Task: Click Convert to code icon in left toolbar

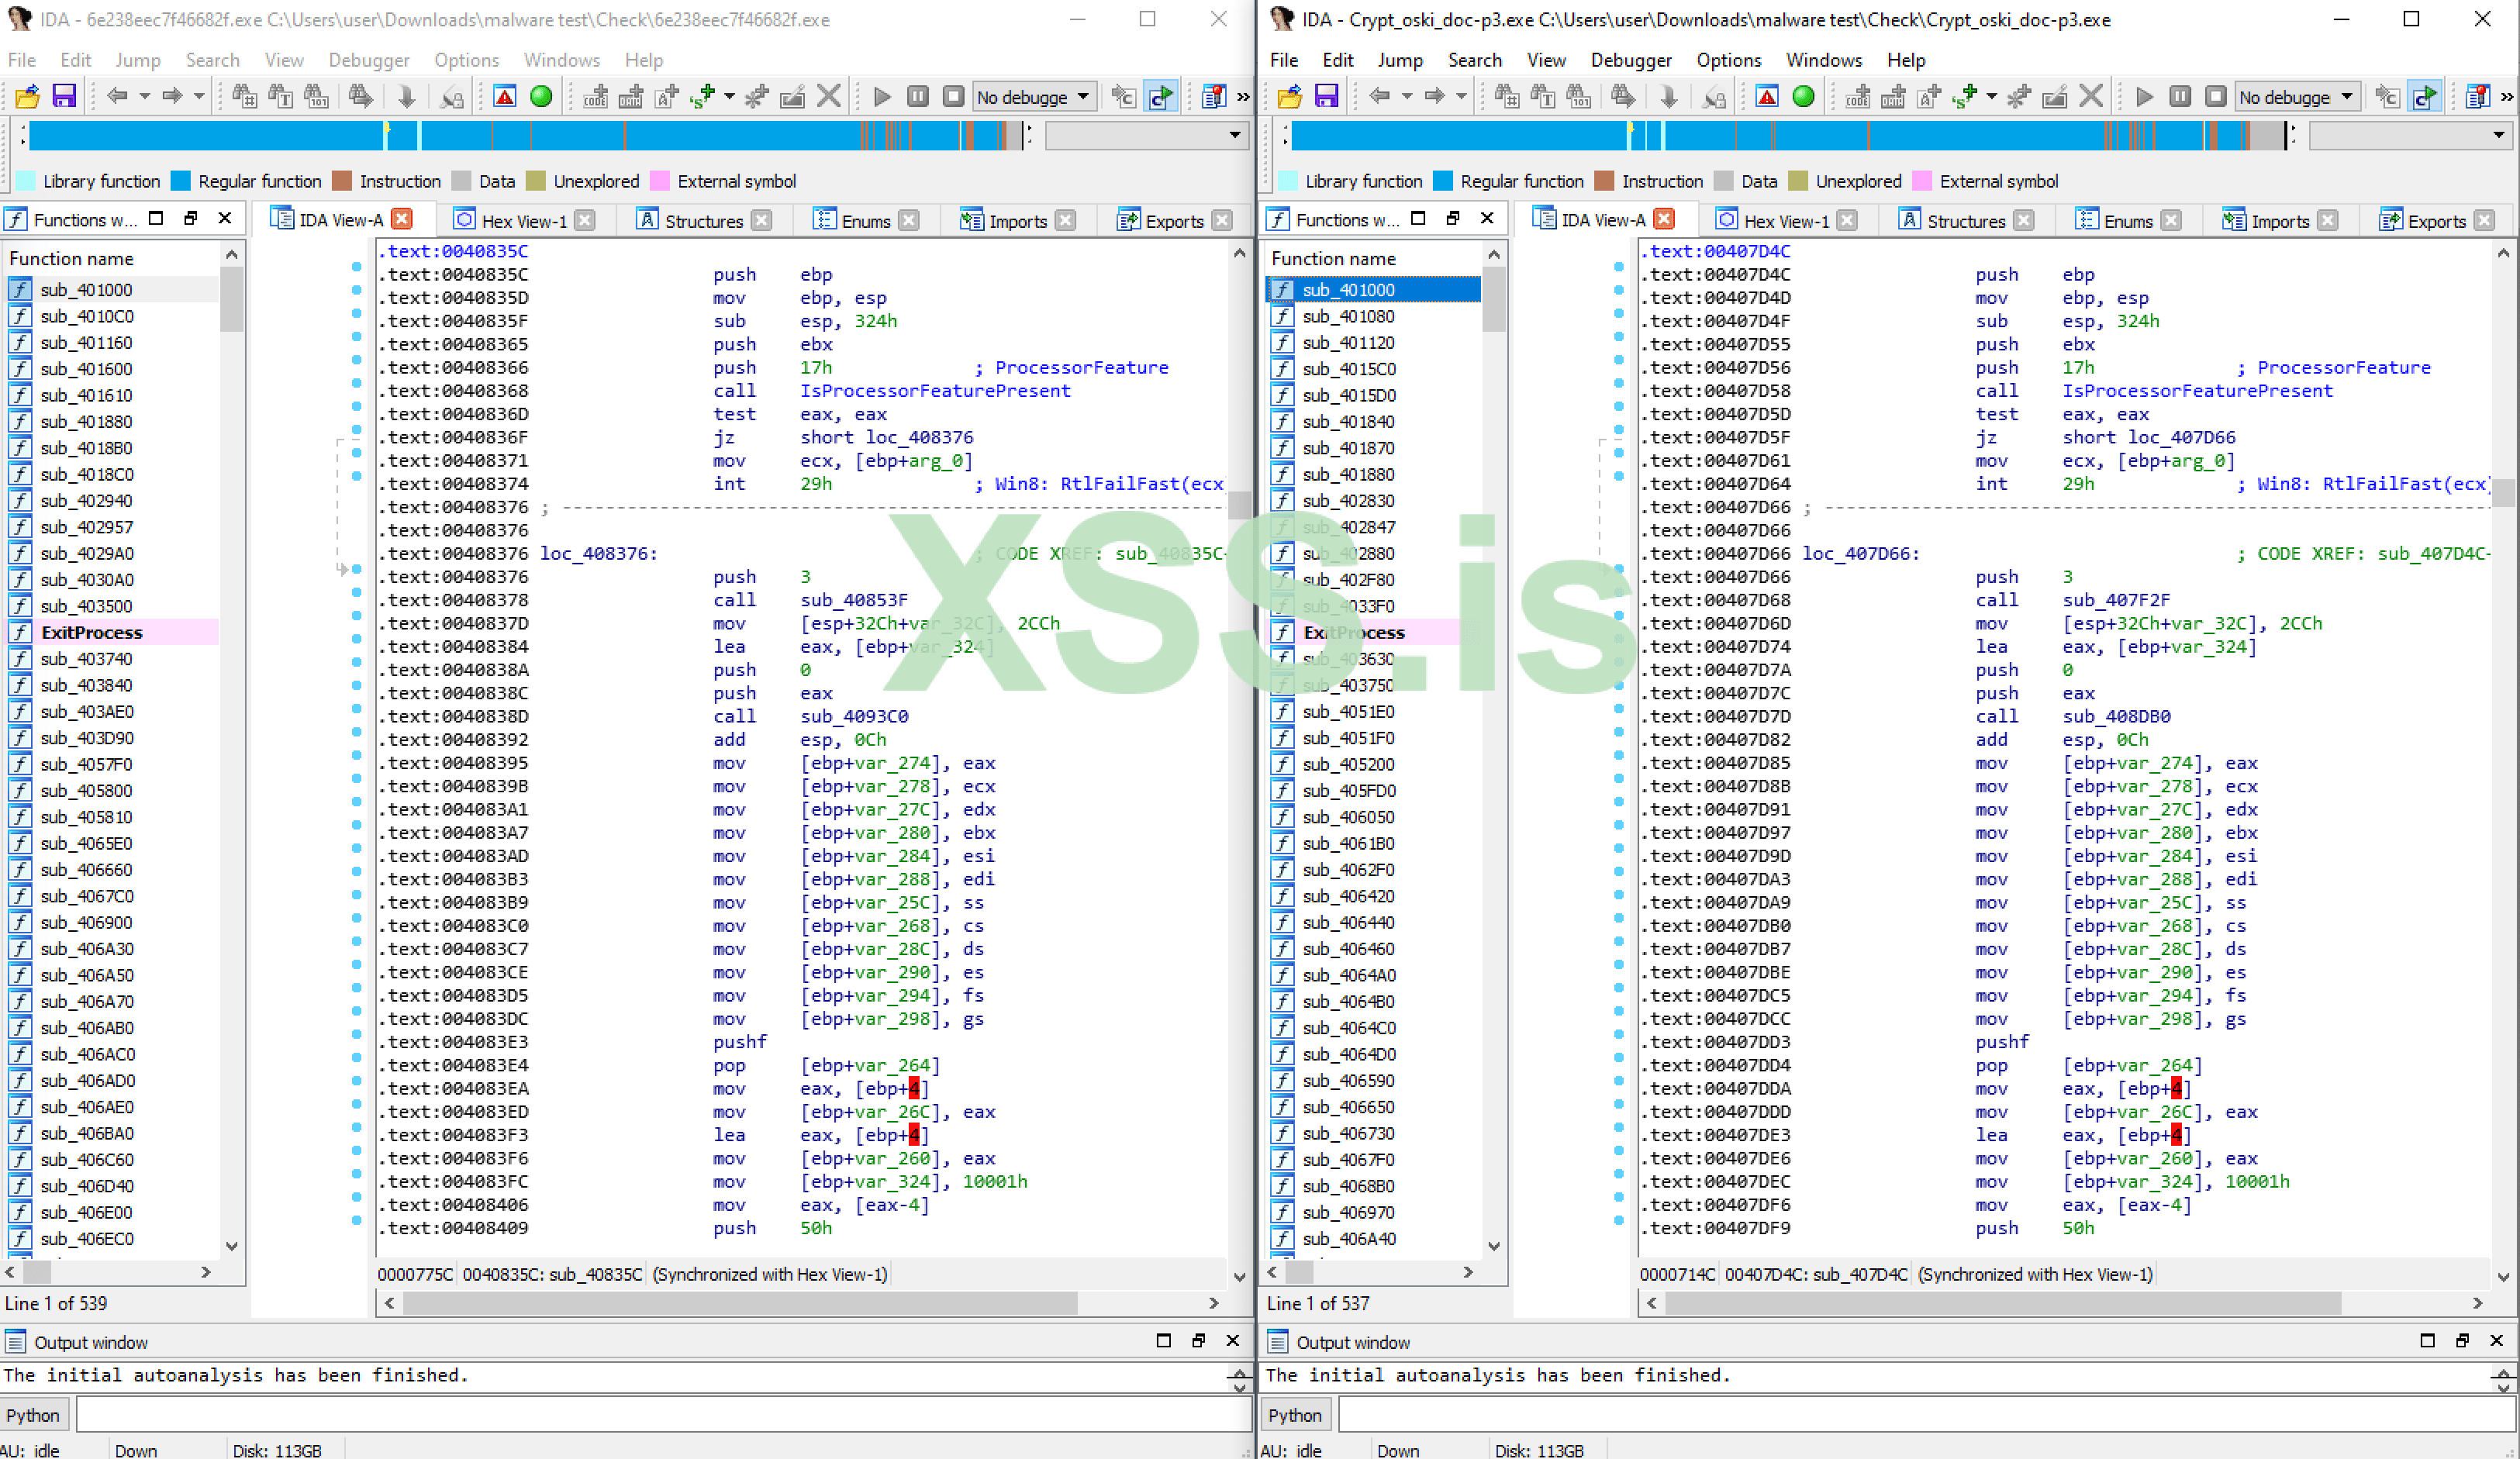Action: pos(595,97)
